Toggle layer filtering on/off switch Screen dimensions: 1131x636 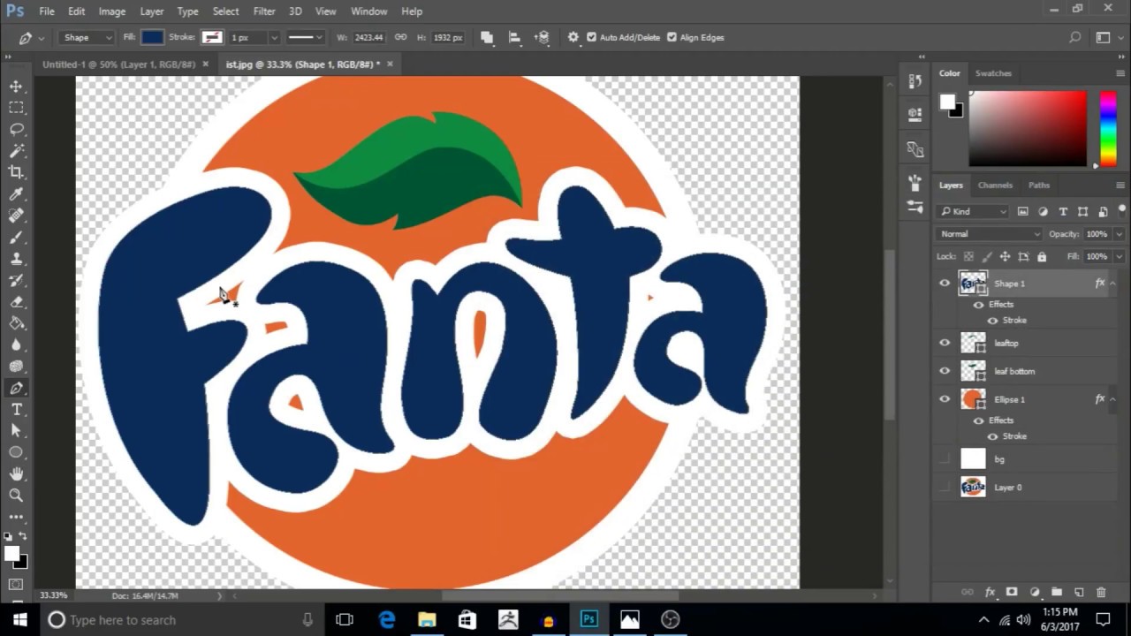pyautogui.click(x=1122, y=210)
